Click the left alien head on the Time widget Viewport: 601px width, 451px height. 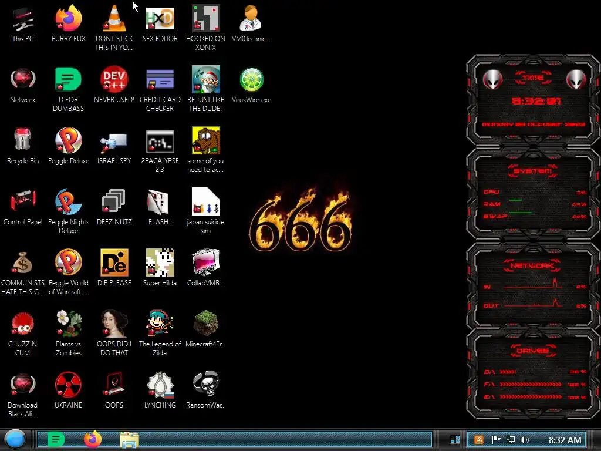coord(492,79)
